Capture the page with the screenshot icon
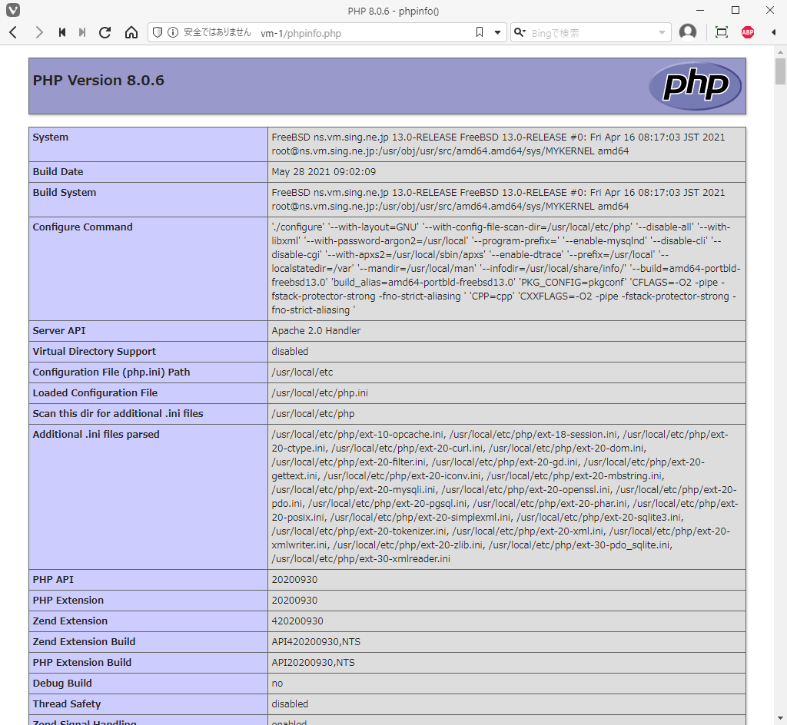The height and width of the screenshot is (725, 787). coord(721,32)
